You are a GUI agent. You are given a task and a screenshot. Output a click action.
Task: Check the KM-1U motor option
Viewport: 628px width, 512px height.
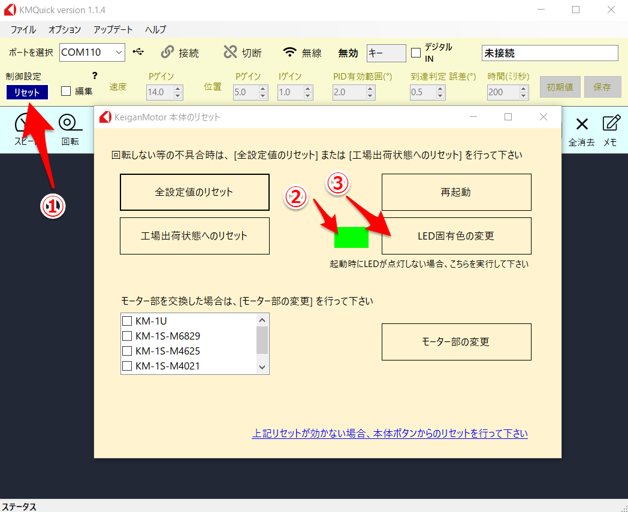coord(127,321)
